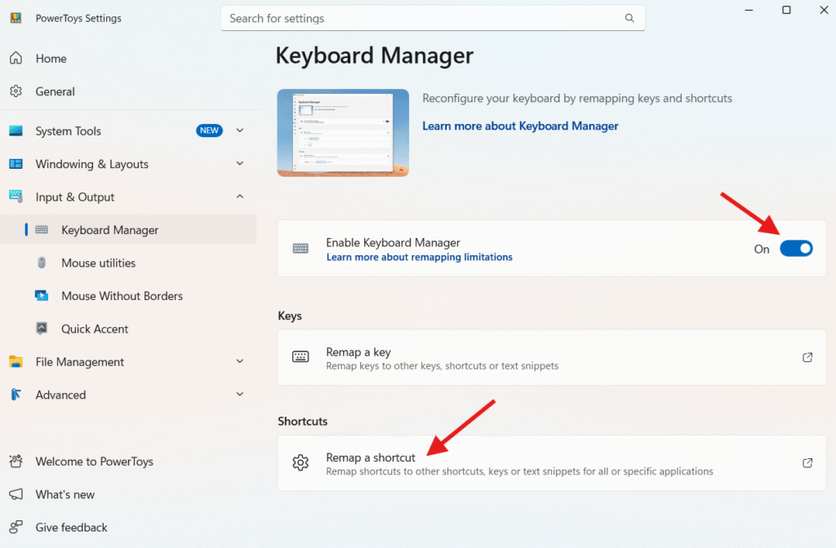Expand the System Tools section
This screenshot has width=836, height=548.
coord(240,130)
